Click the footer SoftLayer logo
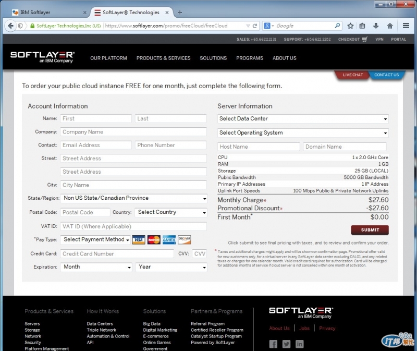The width and height of the screenshot is (417, 351). tap(301, 313)
